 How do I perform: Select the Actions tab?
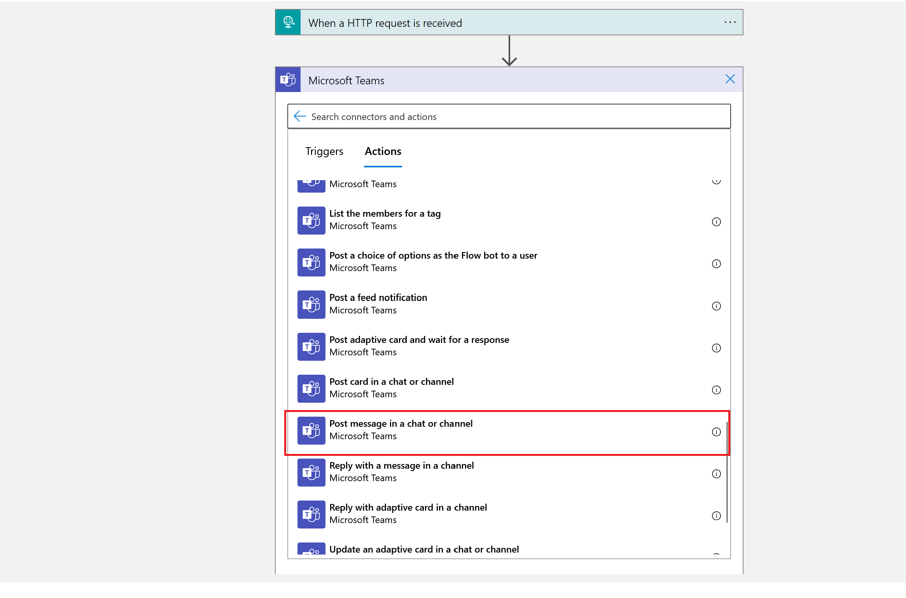(383, 151)
